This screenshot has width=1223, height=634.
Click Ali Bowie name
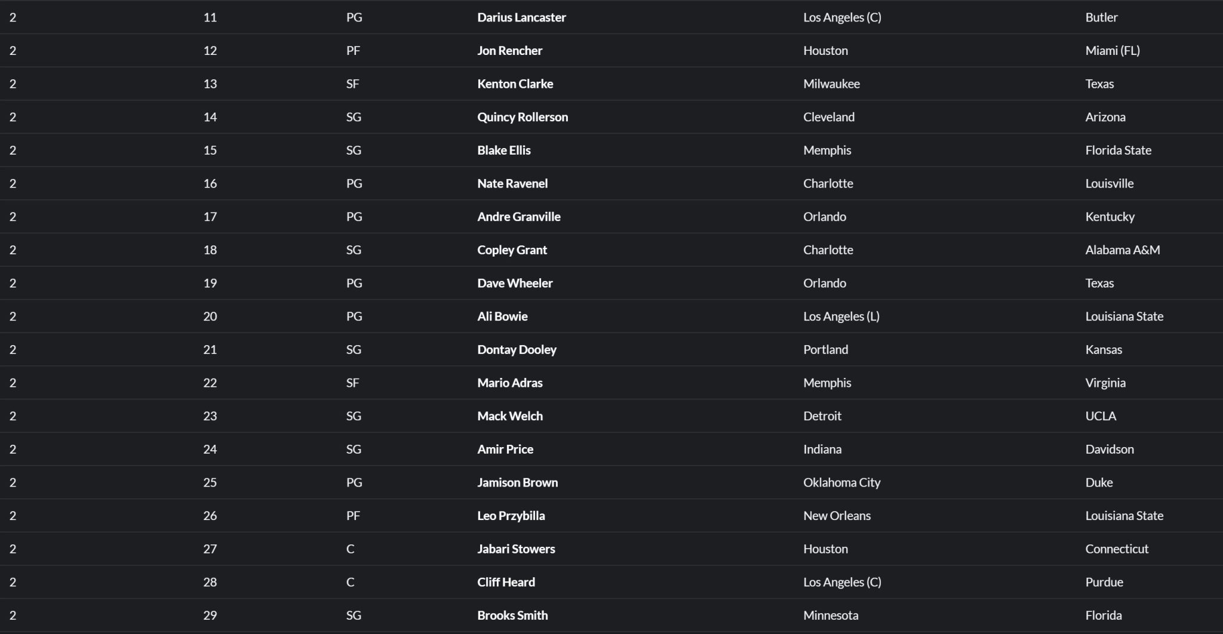coord(502,316)
